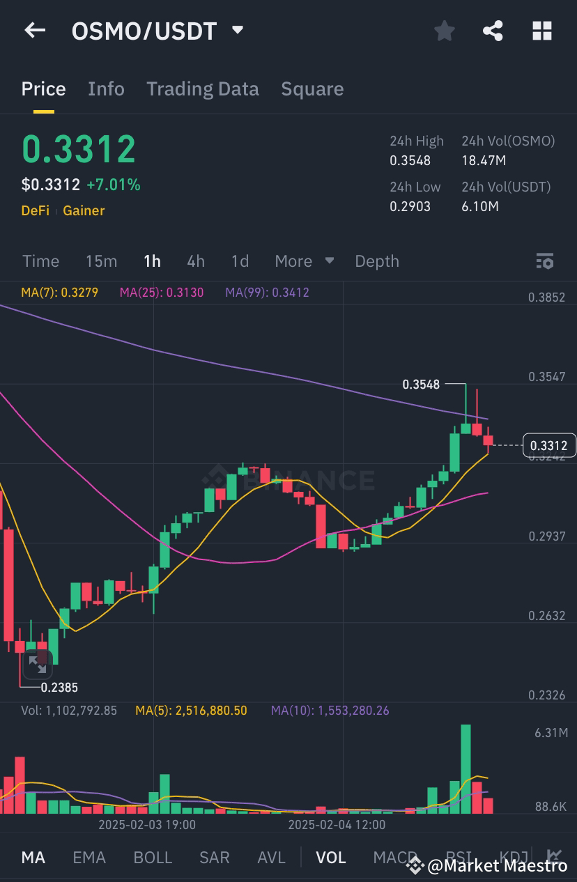577x882 pixels.
Task: Collapse the More menu chevron arrow
Action: (x=328, y=261)
